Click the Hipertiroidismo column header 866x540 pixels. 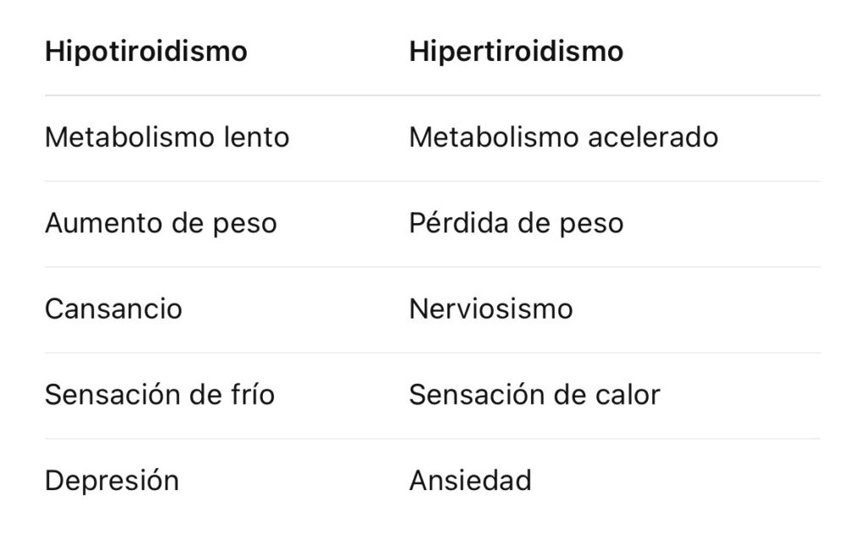tap(516, 52)
